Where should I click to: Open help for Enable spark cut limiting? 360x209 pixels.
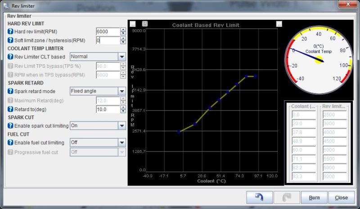click(11, 126)
